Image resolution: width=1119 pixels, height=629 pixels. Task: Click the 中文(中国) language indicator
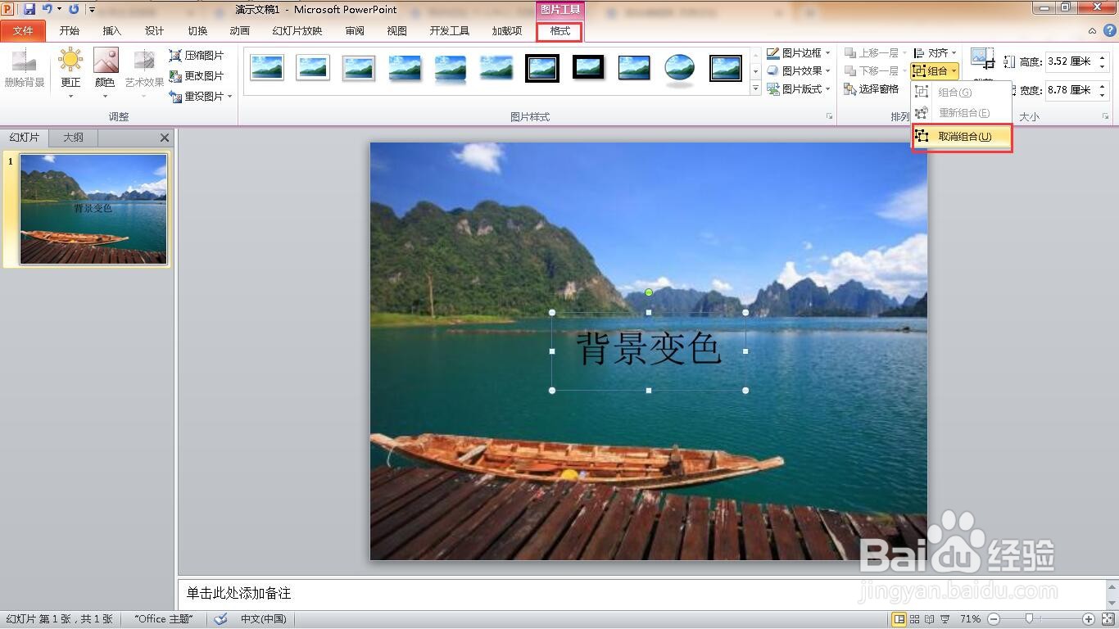[263, 619]
